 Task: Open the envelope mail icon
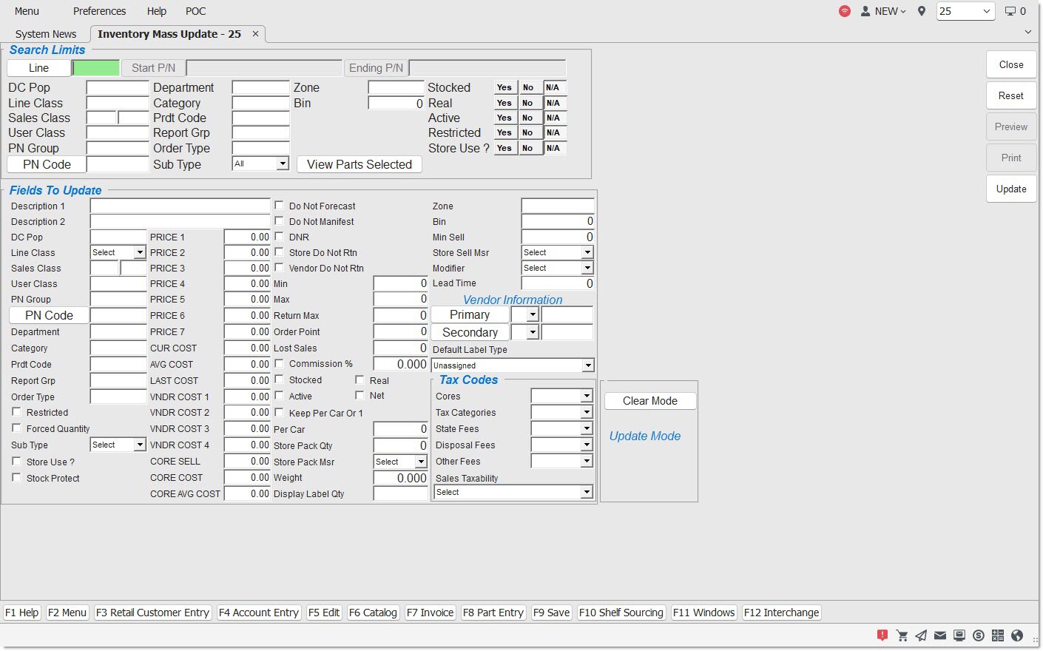coord(940,635)
